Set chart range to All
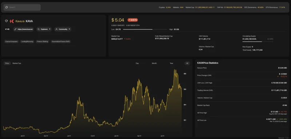The height and width of the screenshot is (139, 291). pyautogui.click(x=187, y=63)
